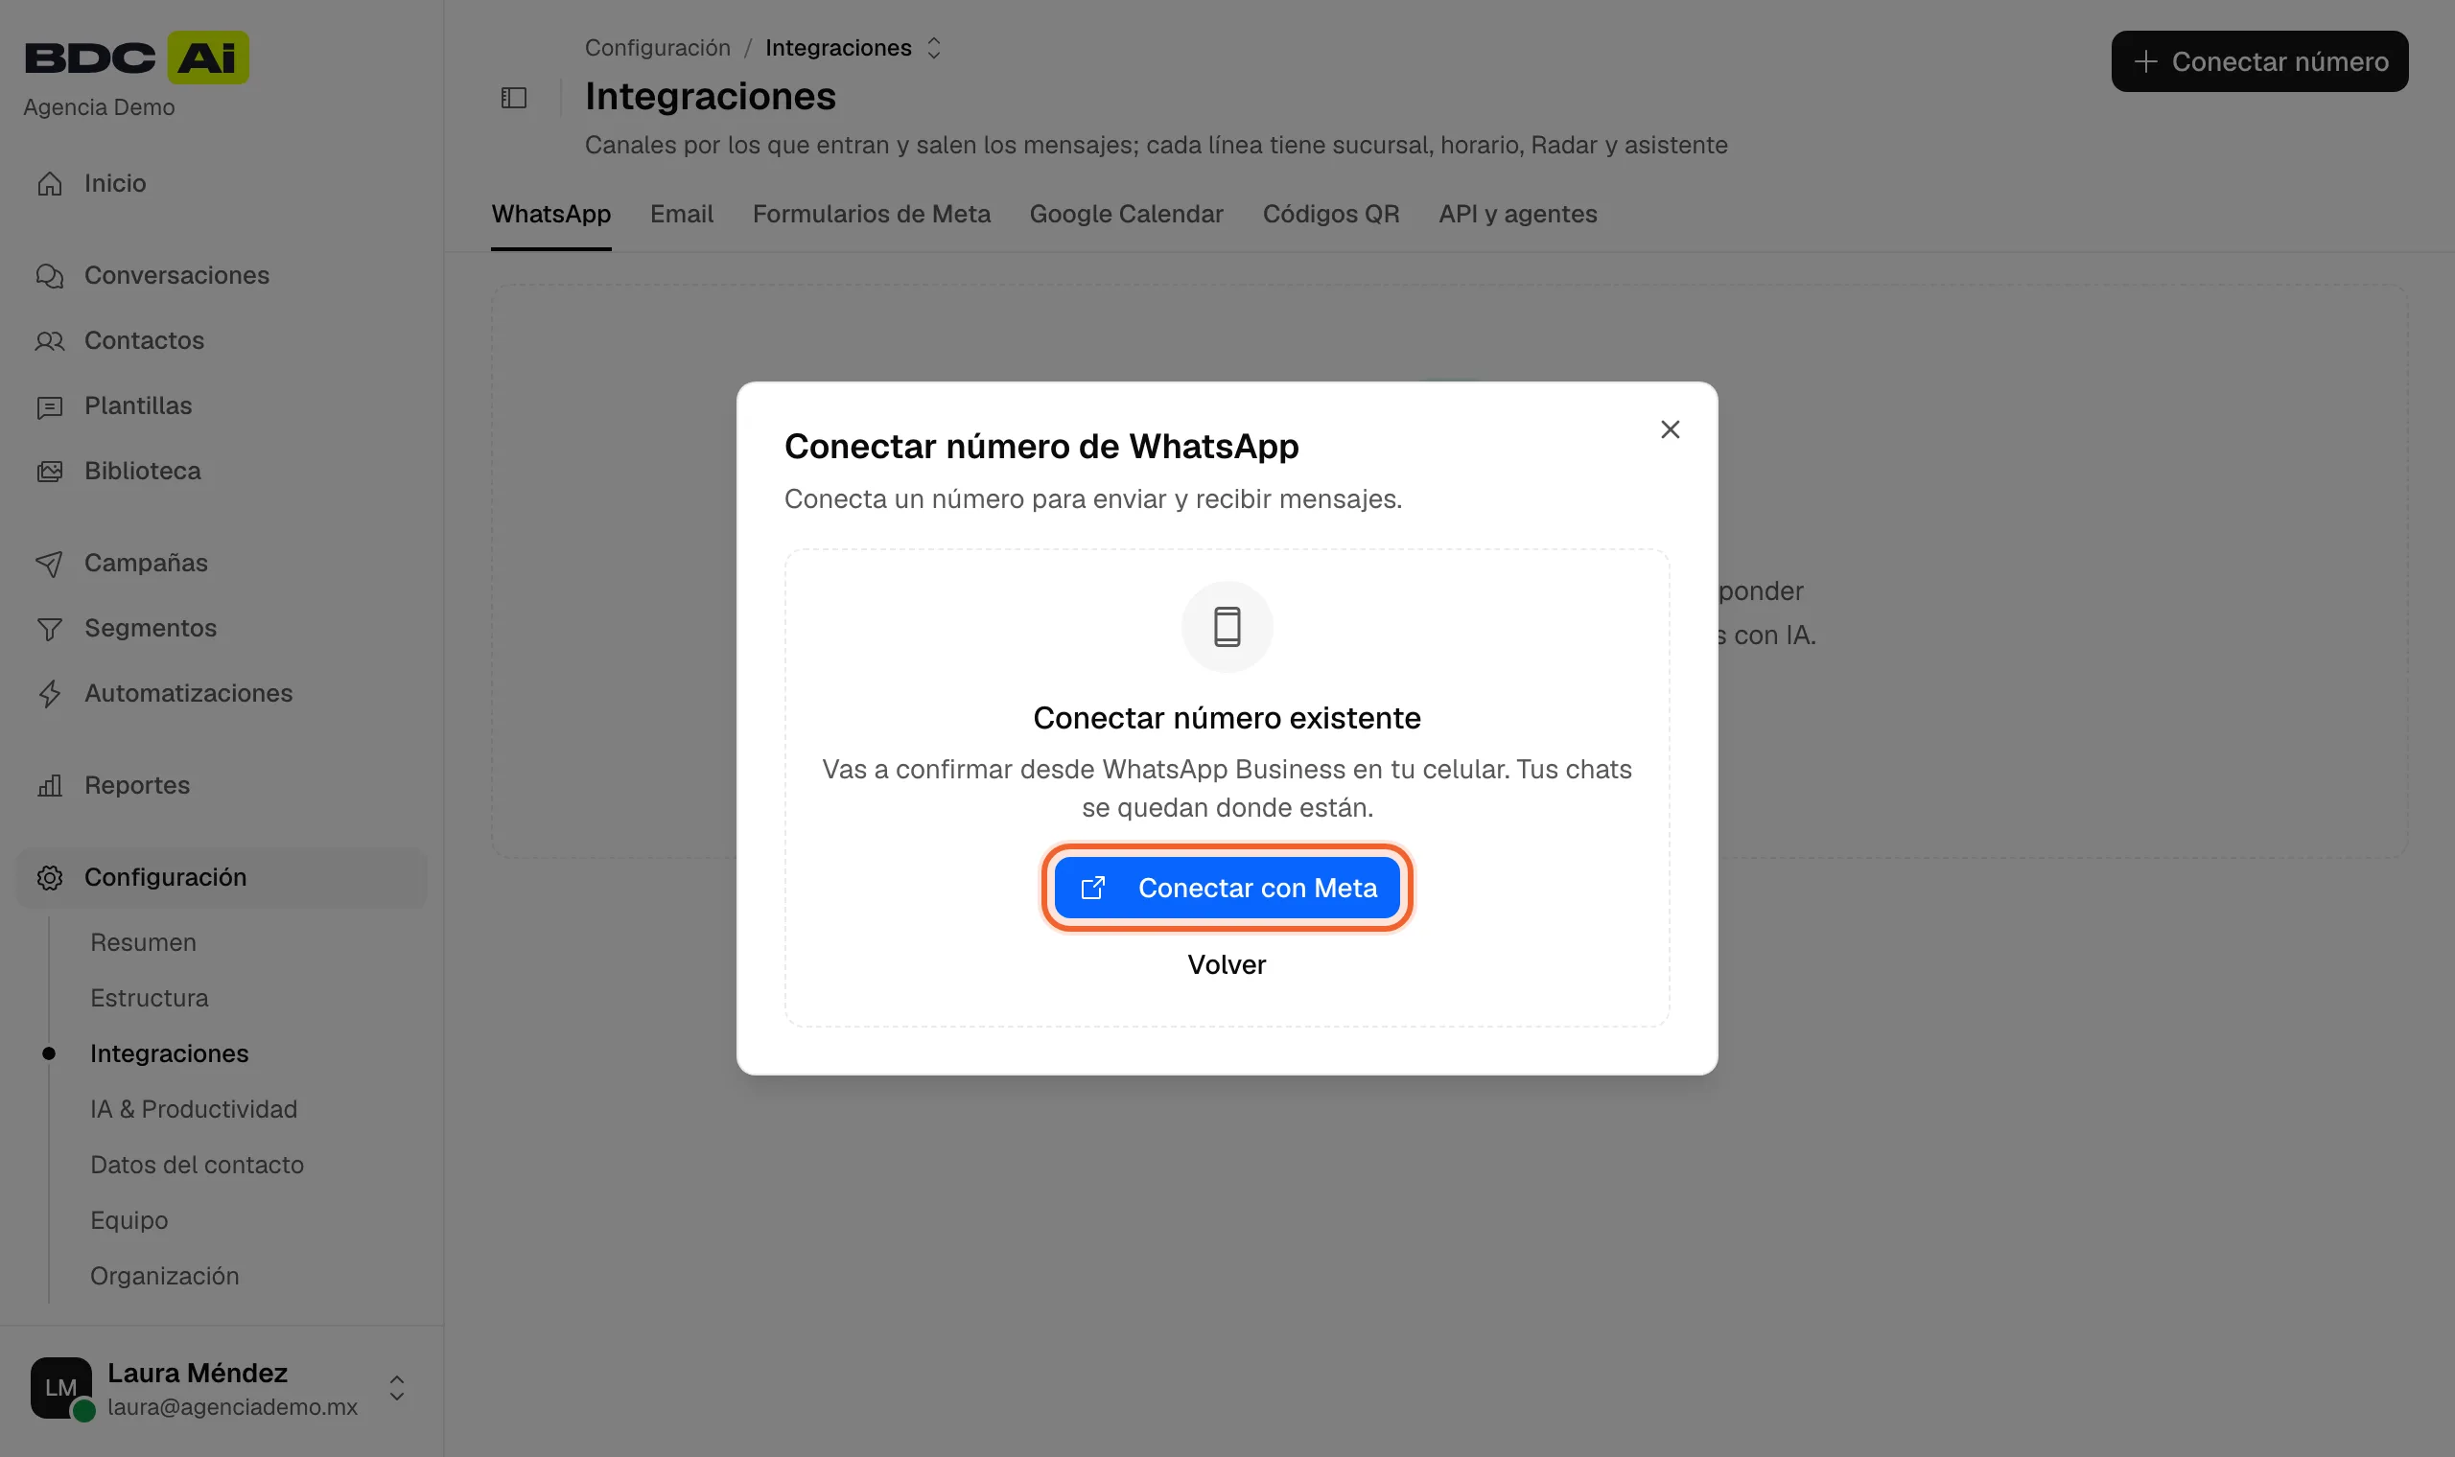Screen dimensions: 2455x1457
Task: Click the Segmentos funnel icon
Action: (x=49, y=629)
